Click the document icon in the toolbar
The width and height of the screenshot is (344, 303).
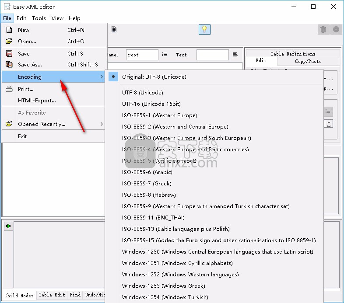click(114, 29)
